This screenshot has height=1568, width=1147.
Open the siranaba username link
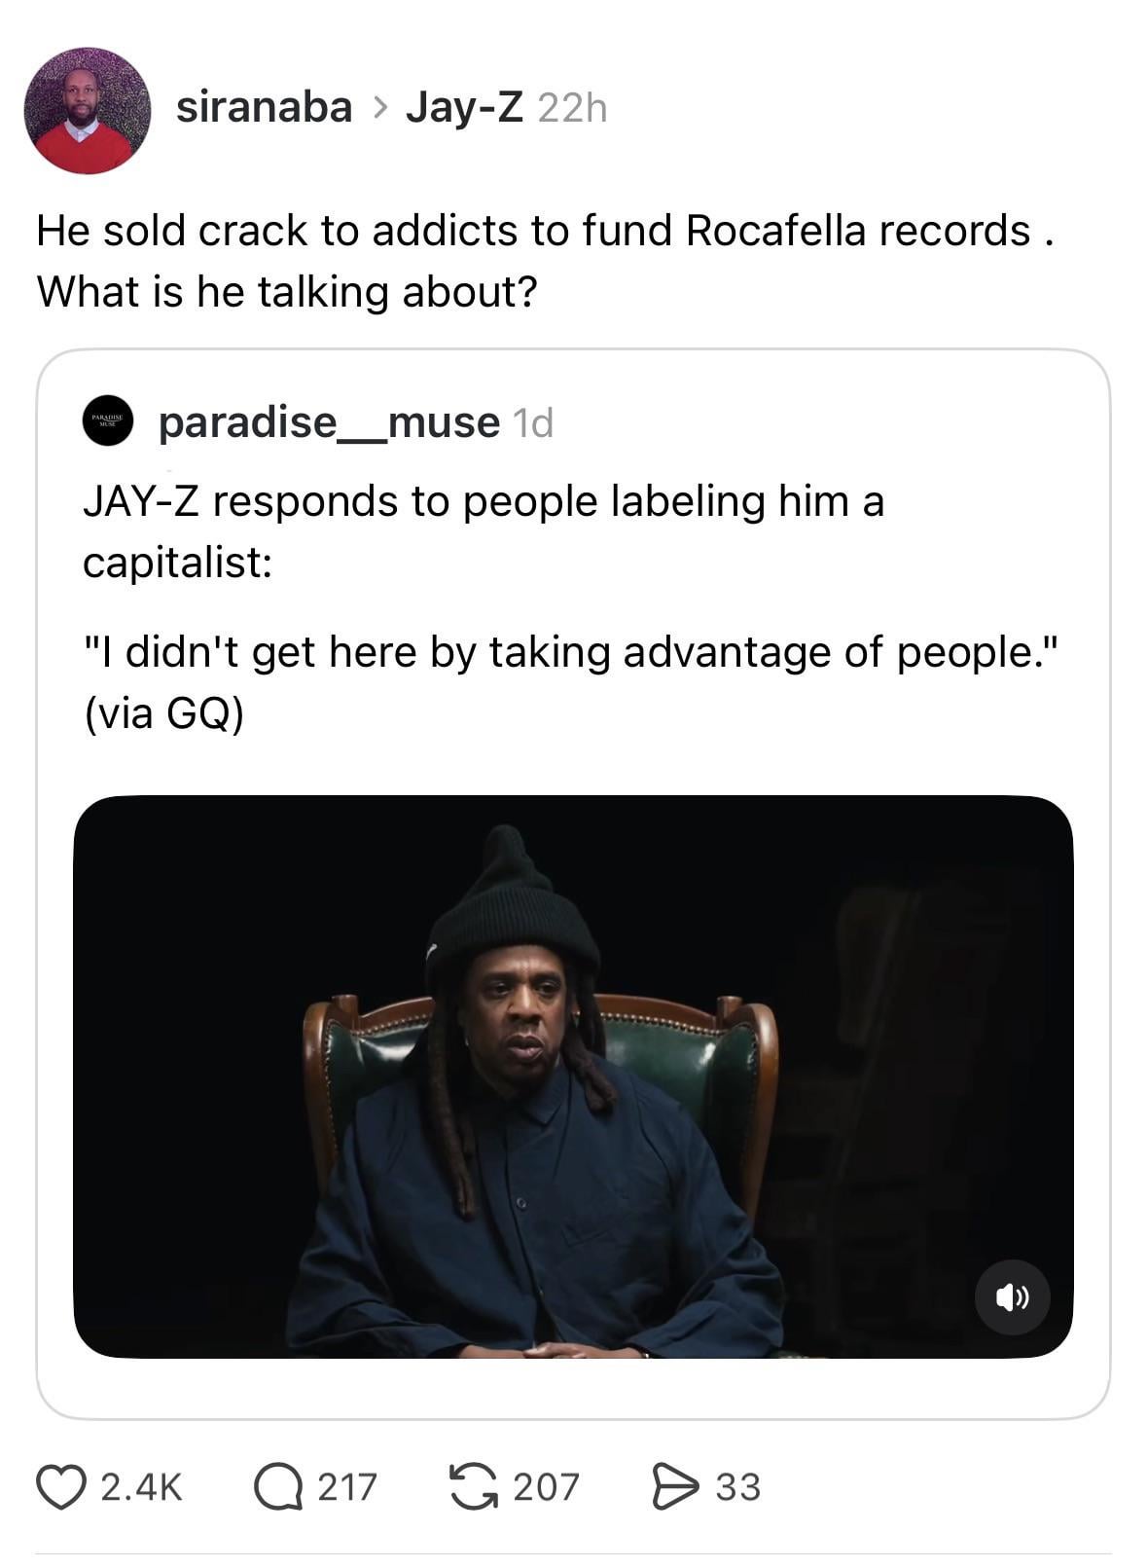(264, 107)
